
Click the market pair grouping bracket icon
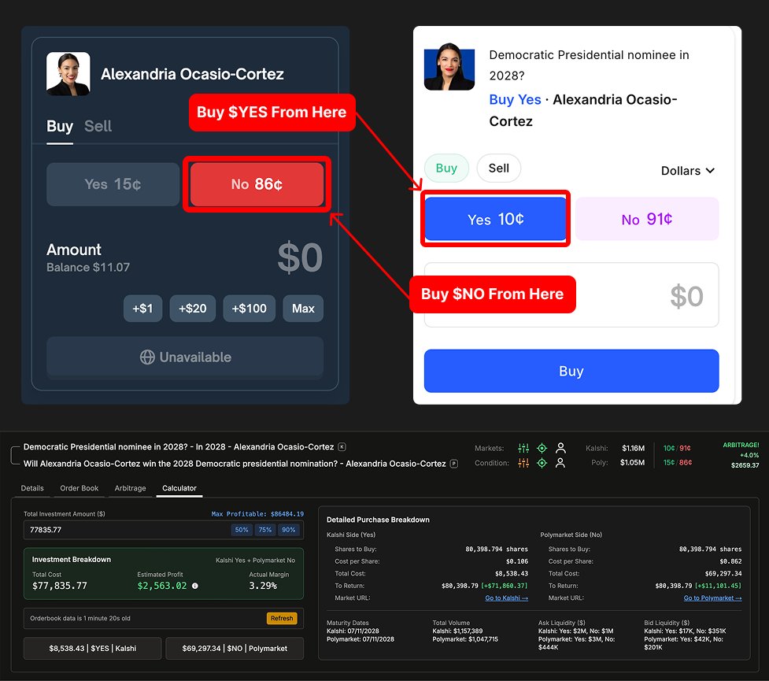[x=15, y=455]
